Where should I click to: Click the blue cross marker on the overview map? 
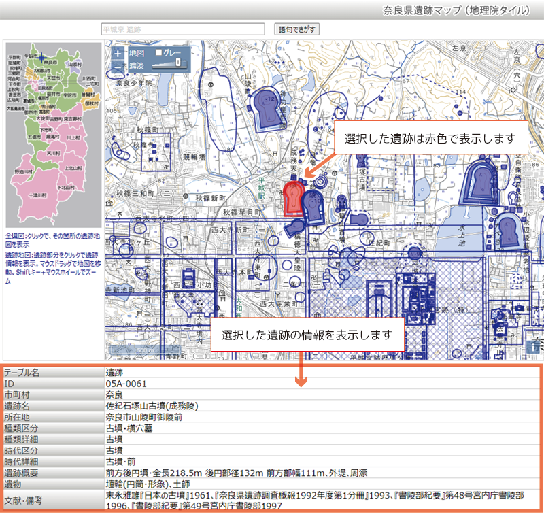41,57
